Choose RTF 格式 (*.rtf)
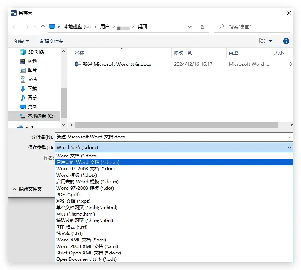Image resolution: width=301 pixels, height=270 pixels. tap(174, 227)
